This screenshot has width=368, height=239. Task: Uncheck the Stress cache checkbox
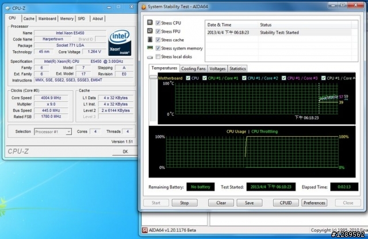(158, 40)
